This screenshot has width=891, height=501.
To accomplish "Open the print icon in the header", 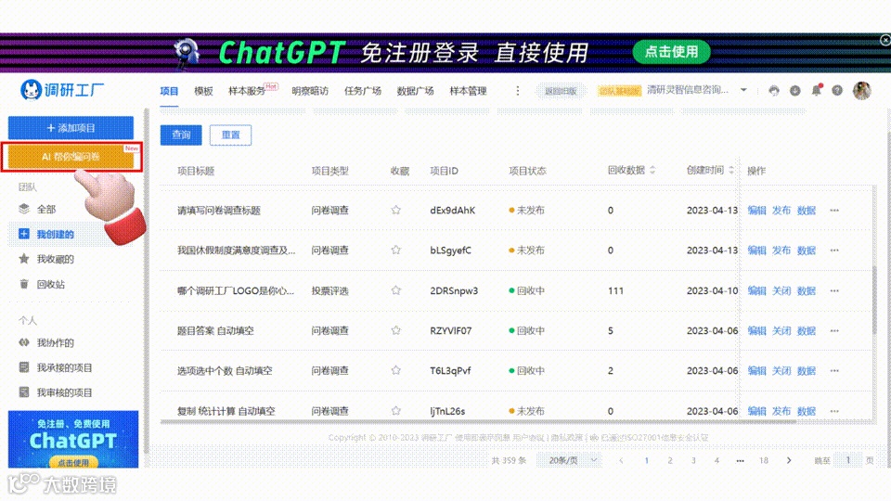I will coord(773,90).
